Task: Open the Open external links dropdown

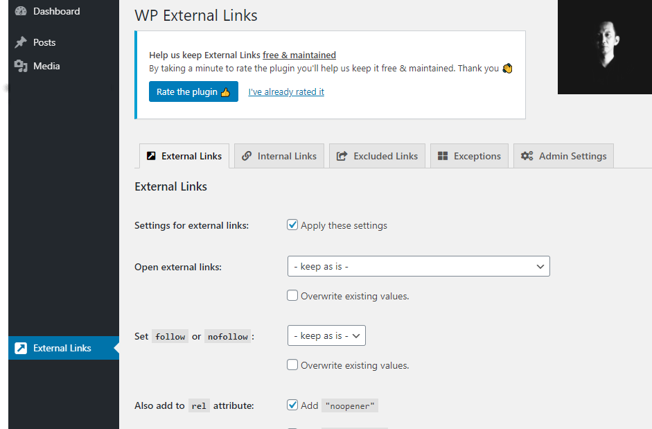Action: pos(418,266)
